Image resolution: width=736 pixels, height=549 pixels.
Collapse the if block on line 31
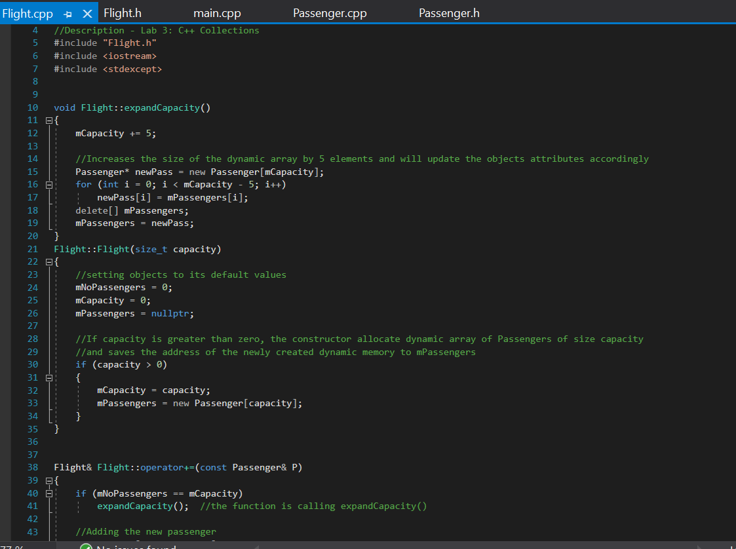point(49,377)
